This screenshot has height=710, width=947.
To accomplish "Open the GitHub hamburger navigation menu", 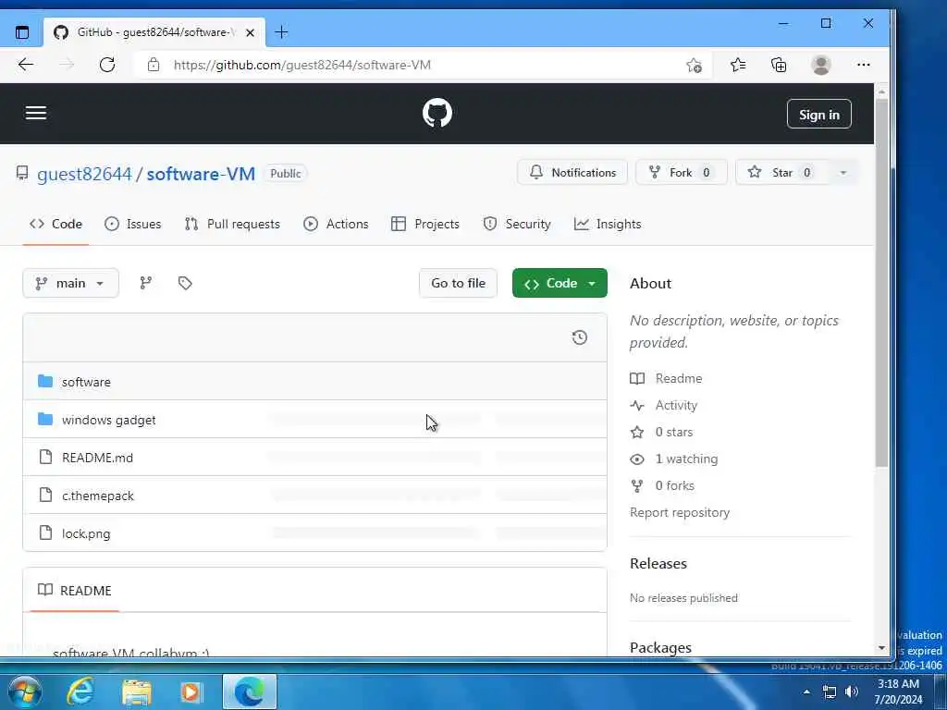I will pos(36,113).
